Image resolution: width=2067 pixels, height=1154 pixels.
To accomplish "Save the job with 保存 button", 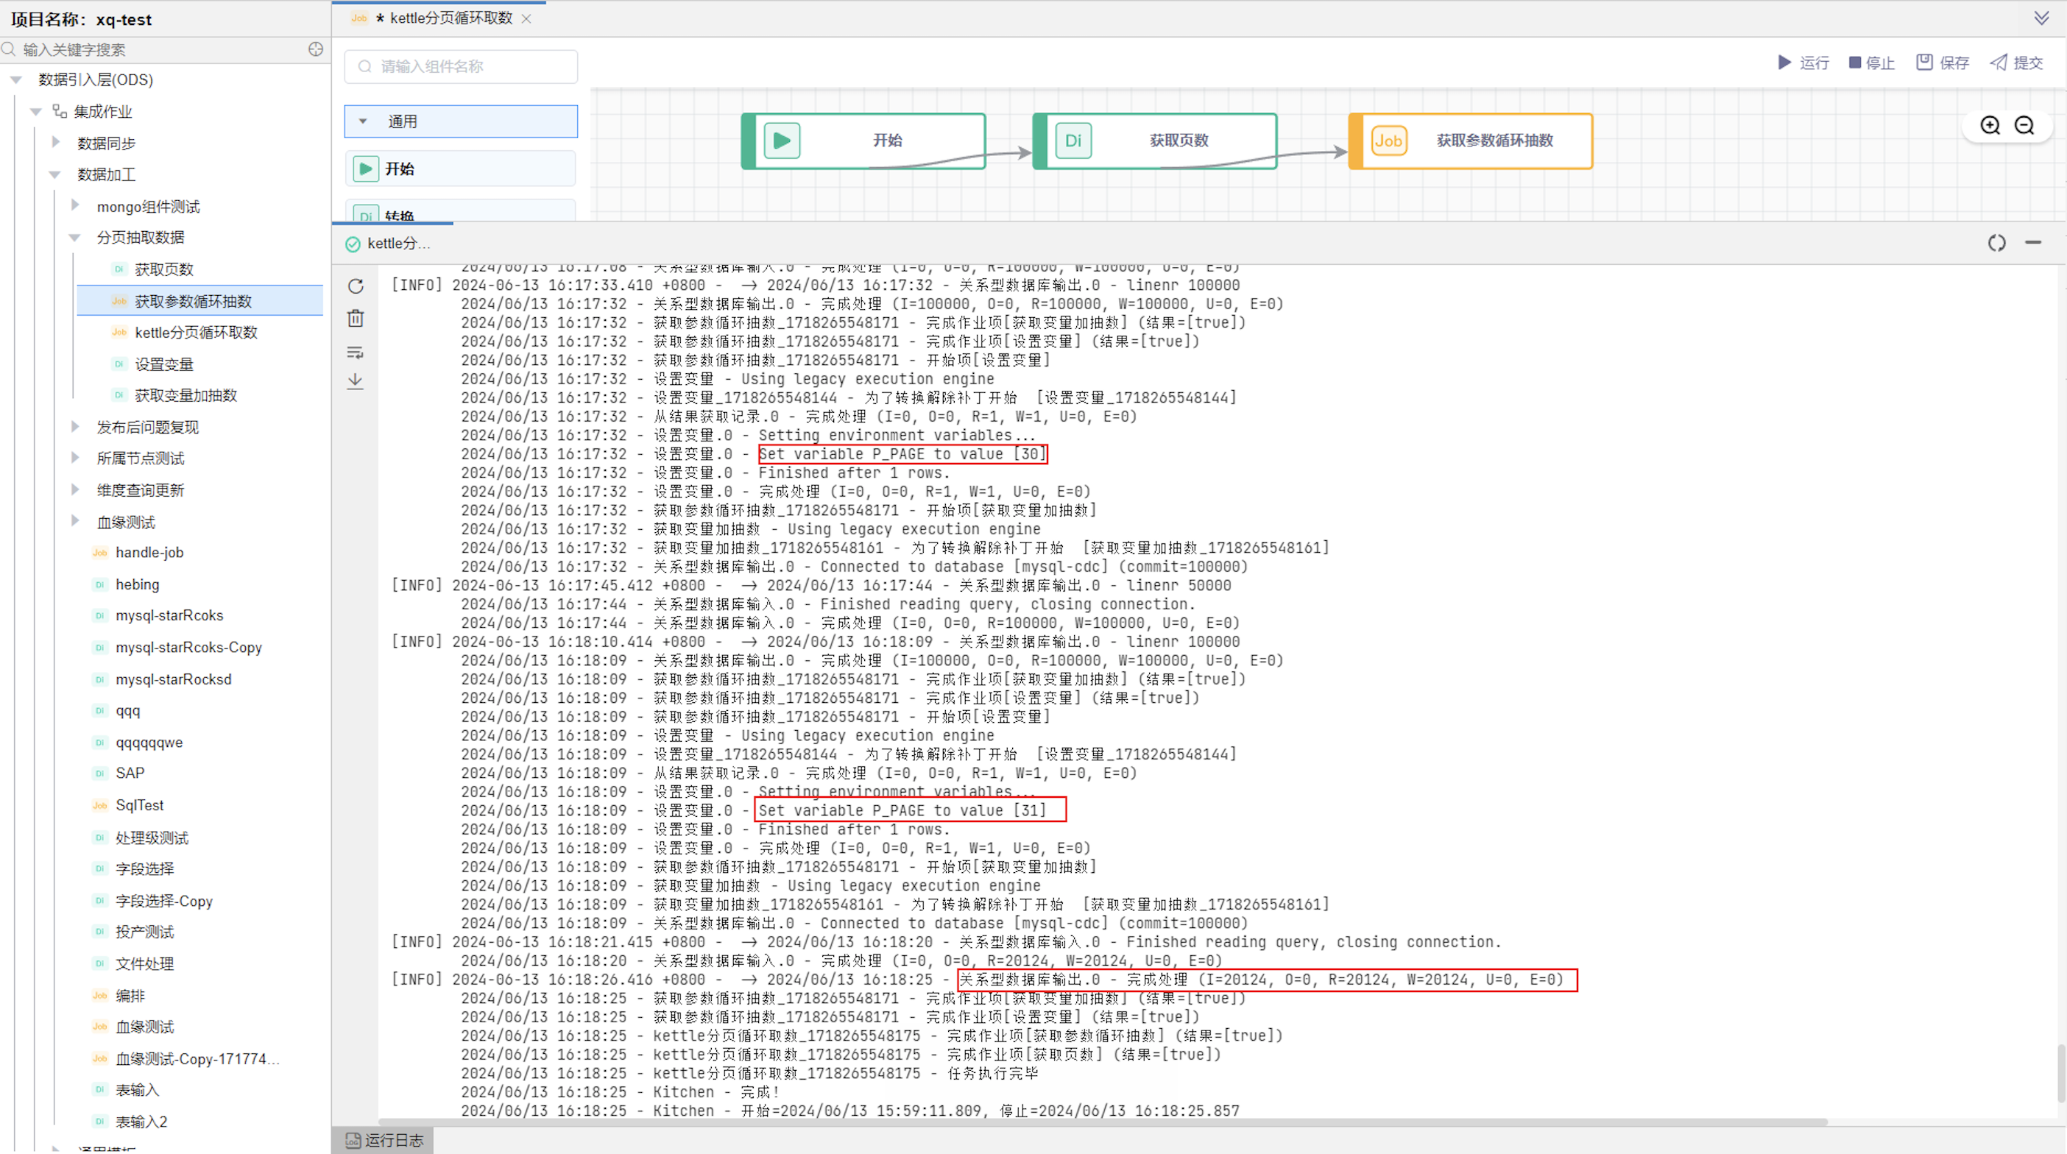I will [1942, 63].
